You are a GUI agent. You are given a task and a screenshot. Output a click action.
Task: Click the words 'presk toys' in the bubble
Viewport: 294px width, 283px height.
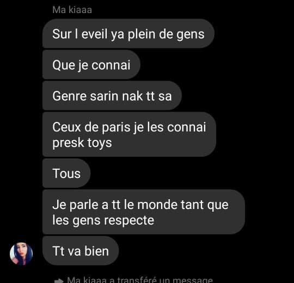point(82,143)
